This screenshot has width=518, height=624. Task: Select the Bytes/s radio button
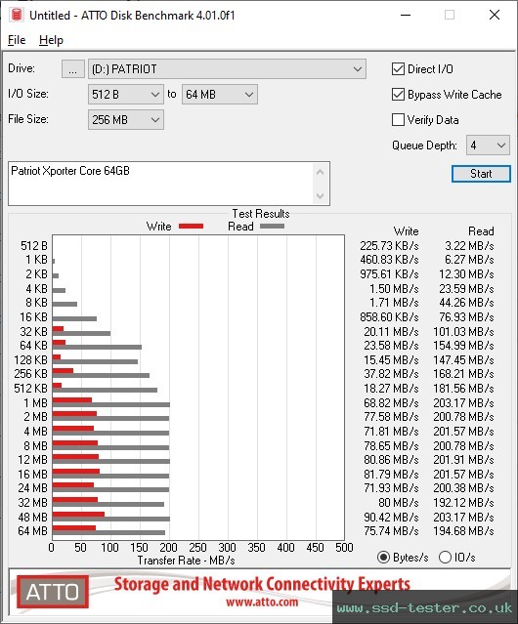coord(383,558)
